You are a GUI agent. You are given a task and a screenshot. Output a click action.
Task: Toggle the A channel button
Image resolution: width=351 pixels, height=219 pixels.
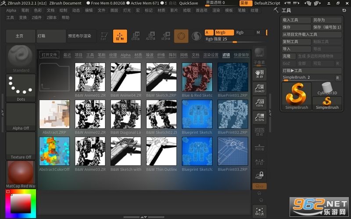pos(209,32)
